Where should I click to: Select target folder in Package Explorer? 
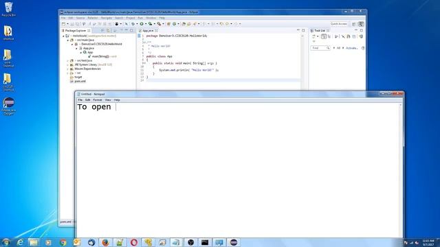[76, 77]
